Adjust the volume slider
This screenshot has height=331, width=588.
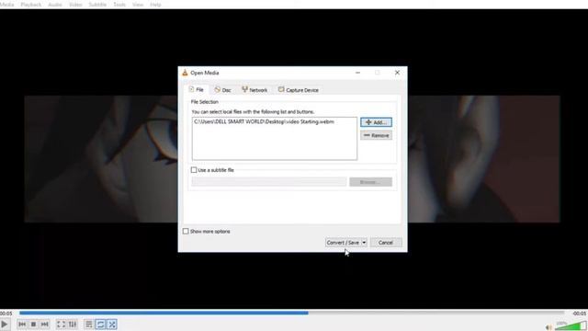[x=571, y=325]
